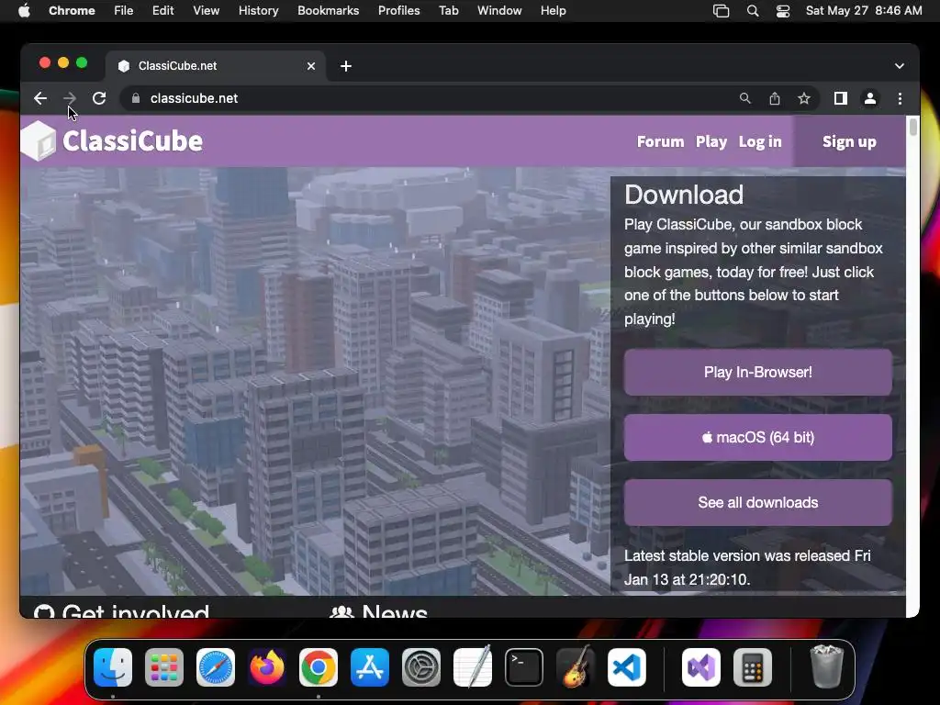The image size is (940, 705).
Task: Click the ClassiCube site title text
Action: (x=132, y=141)
